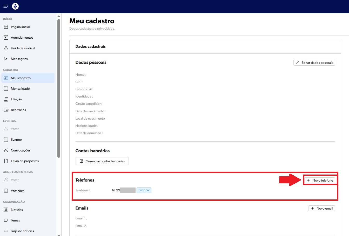Open Página inicial from the sidebar
349x236 pixels.
click(x=20, y=27)
